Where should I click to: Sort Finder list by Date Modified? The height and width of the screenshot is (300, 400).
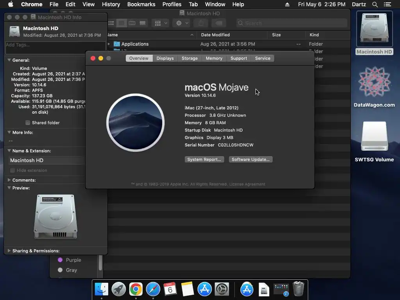pos(232,35)
